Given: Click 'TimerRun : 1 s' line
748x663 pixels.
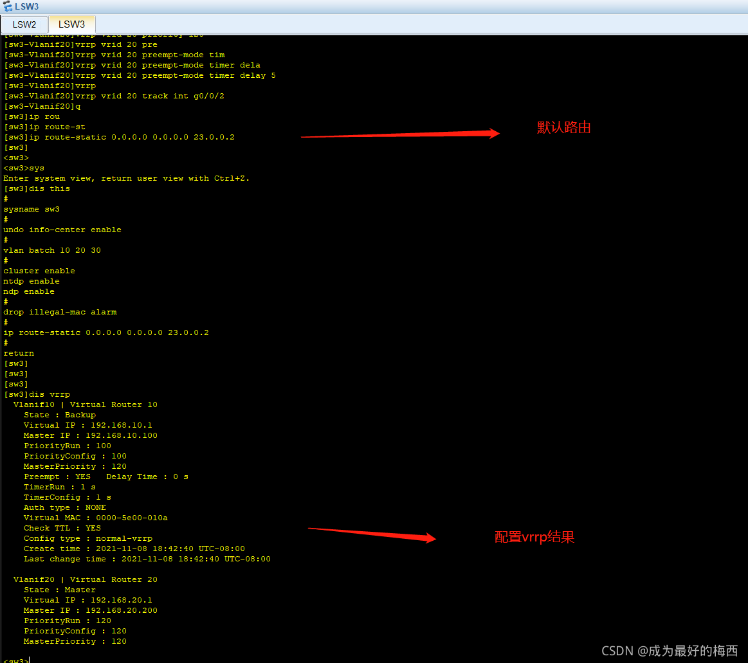Looking at the screenshot, I should 60,487.
